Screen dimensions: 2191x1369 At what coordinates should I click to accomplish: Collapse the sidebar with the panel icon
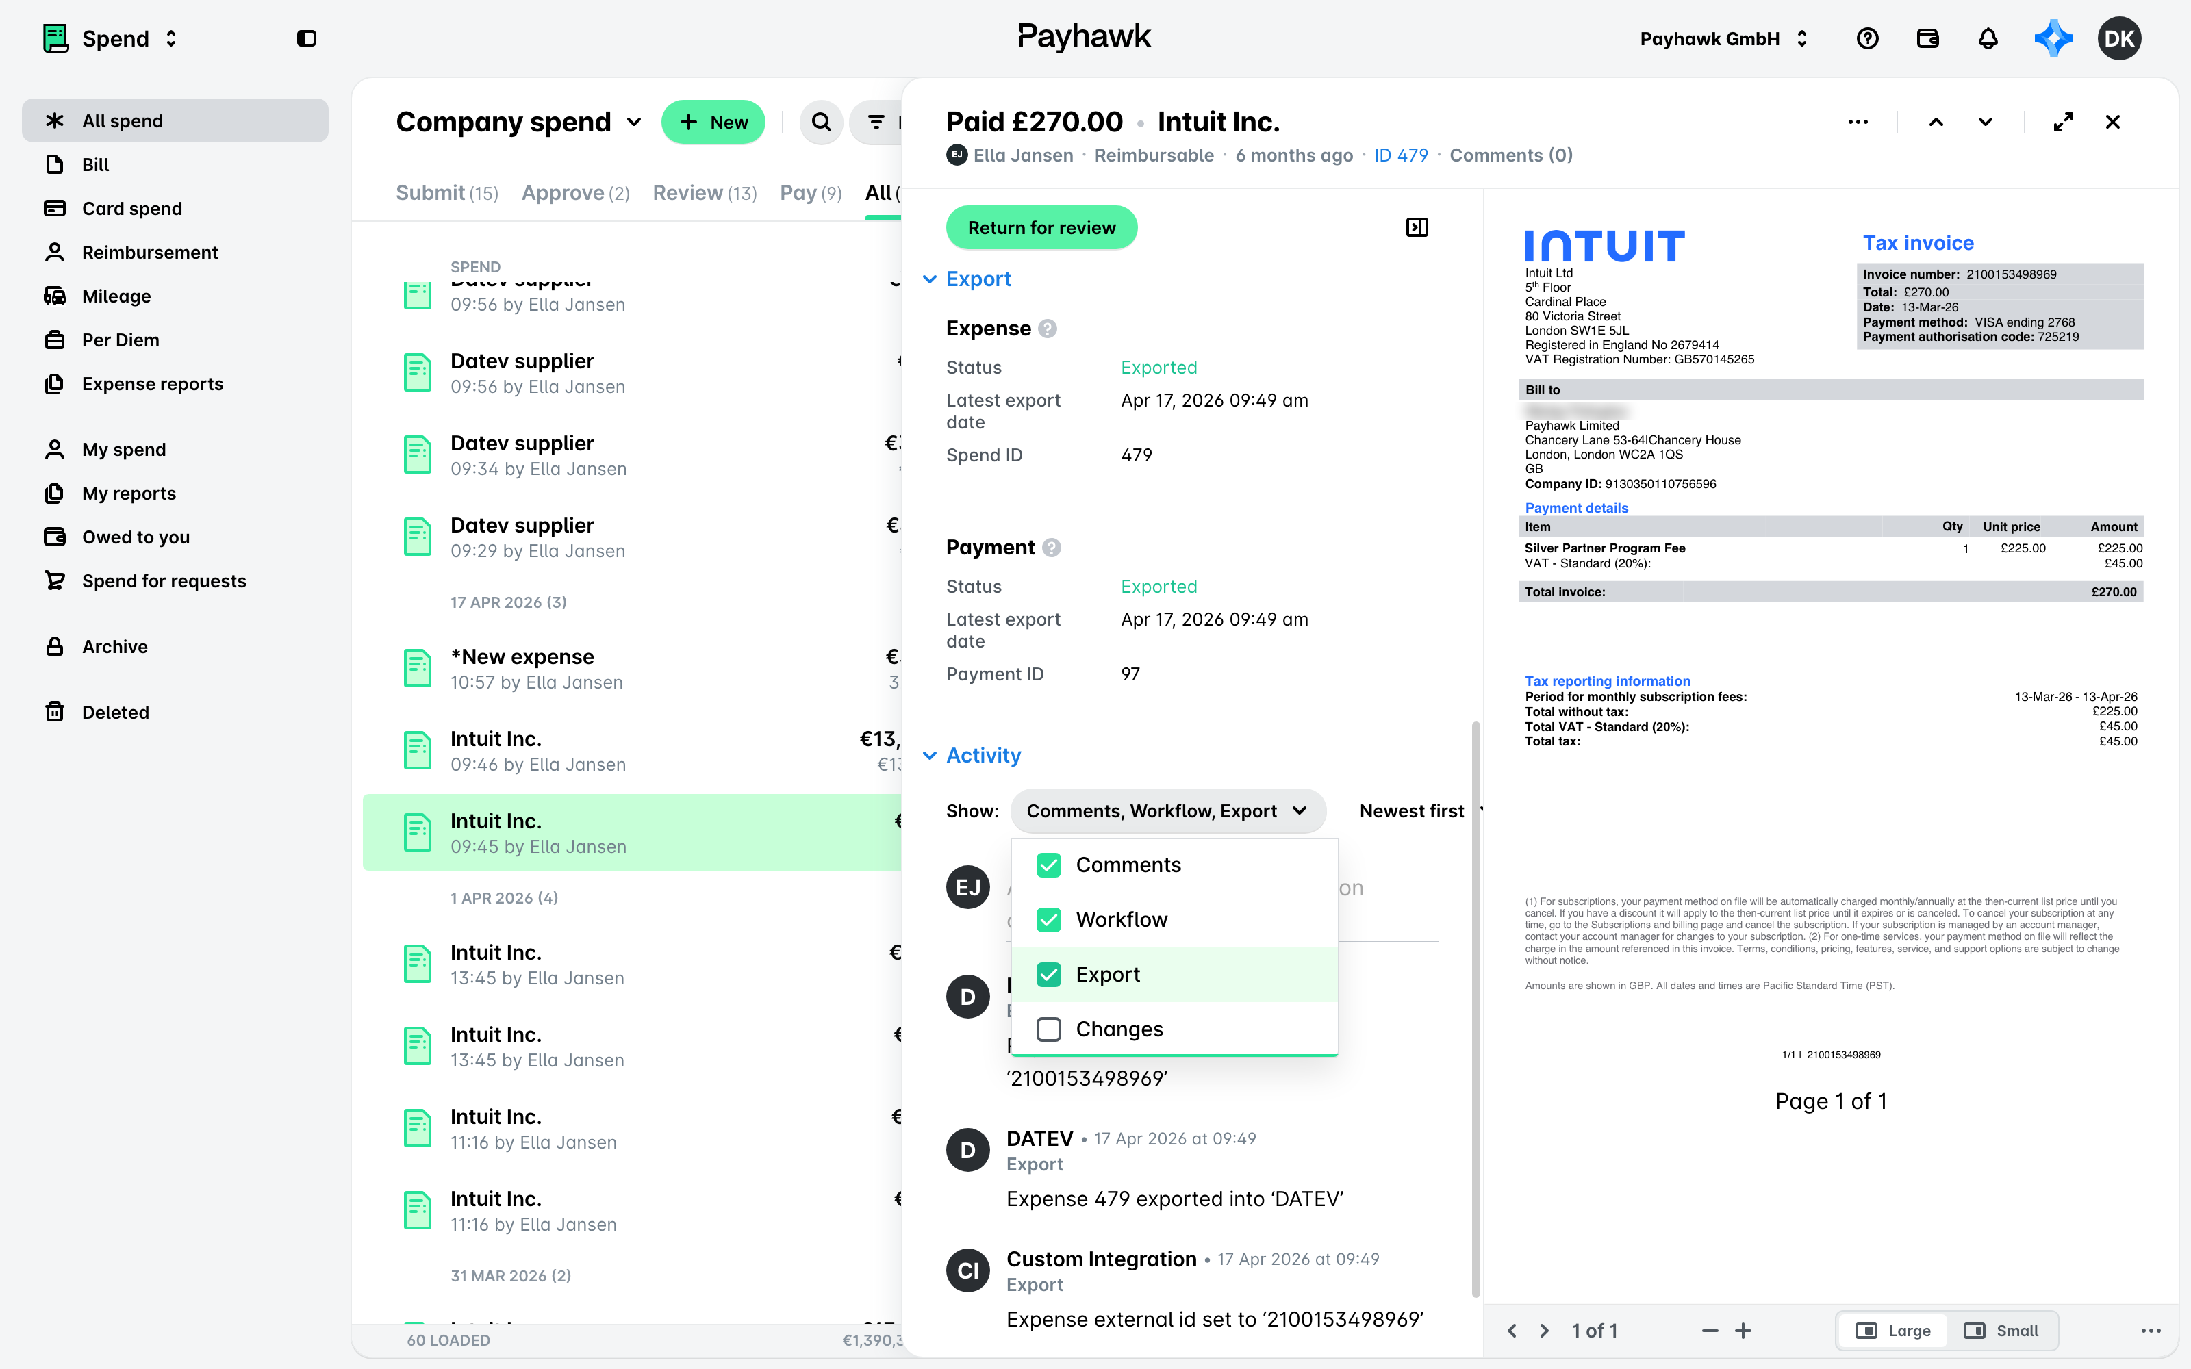[x=306, y=38]
